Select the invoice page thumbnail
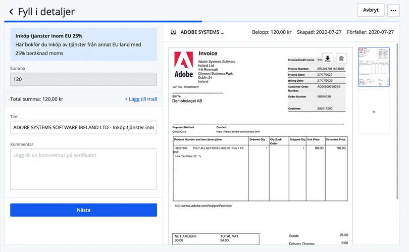 point(374,67)
